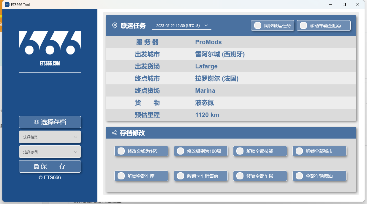Minimize the ETS666 Tool window
This screenshot has width=367, height=204.
tap(330, 4)
